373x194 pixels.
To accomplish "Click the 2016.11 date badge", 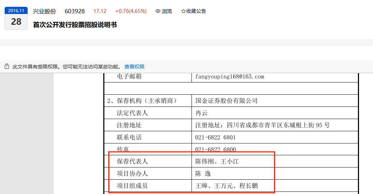I will click(x=16, y=10).
